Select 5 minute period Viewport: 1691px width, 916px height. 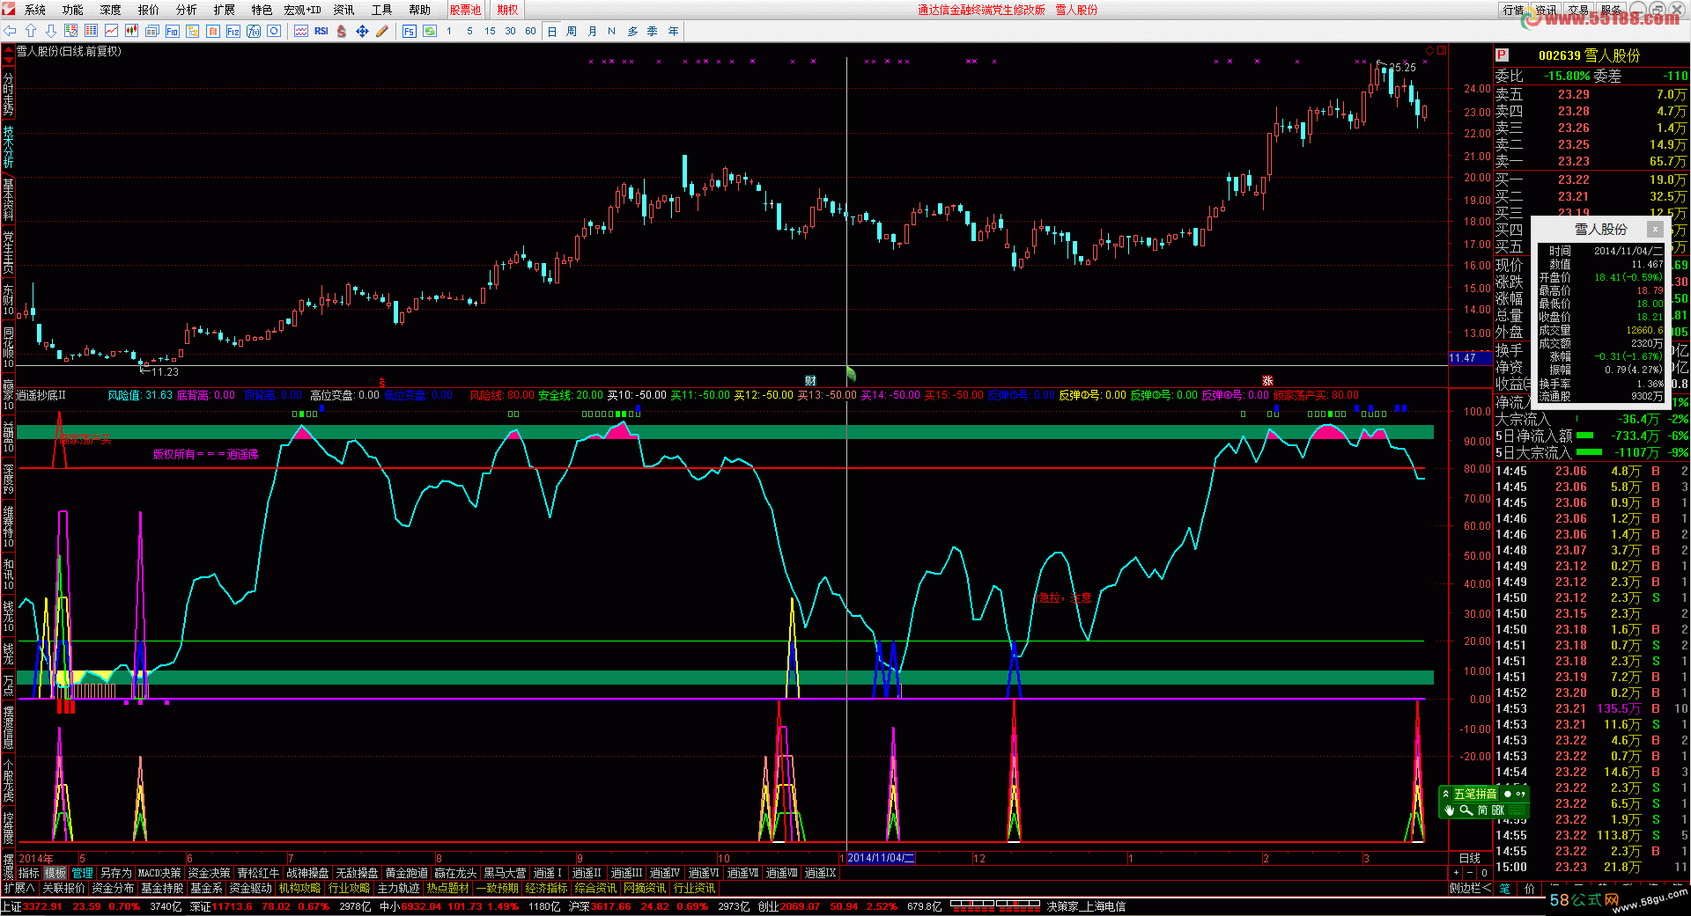[469, 31]
